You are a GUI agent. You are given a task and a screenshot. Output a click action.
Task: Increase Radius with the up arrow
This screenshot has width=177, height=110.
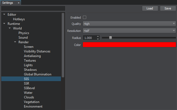98,36
